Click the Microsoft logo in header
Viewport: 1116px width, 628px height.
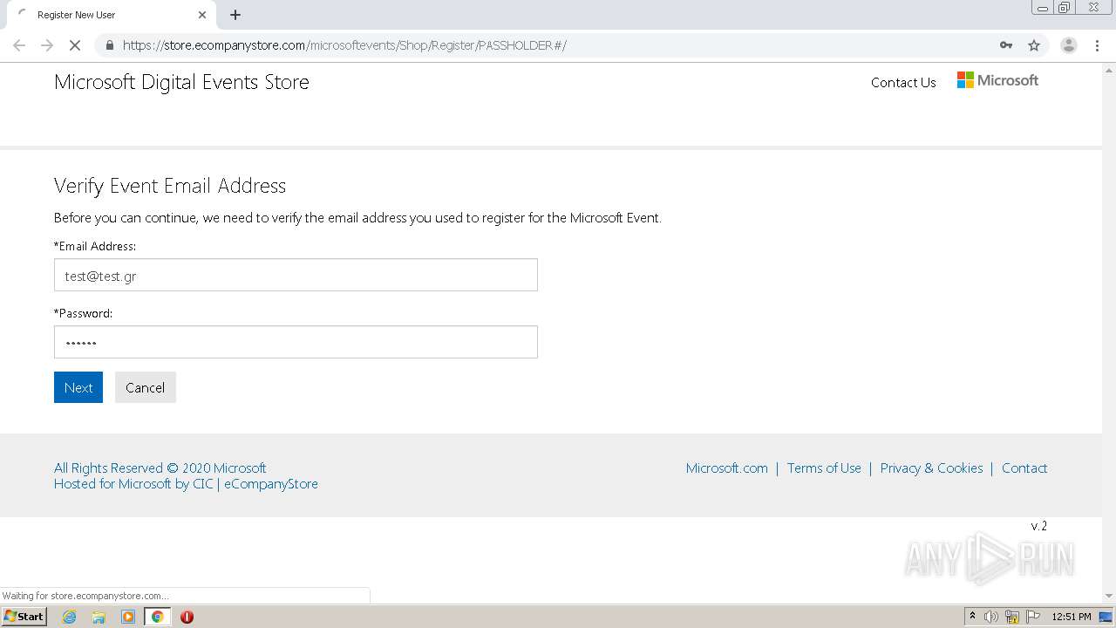997,80
